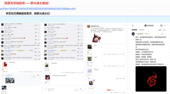Image resolution: width=170 pixels, height=94 pixels.
Task: Open the battle scene thumbnail in the leftmost column
Action: 10,80
